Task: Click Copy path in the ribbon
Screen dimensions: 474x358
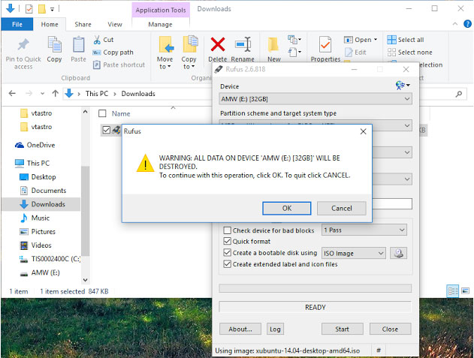Action: (x=113, y=53)
